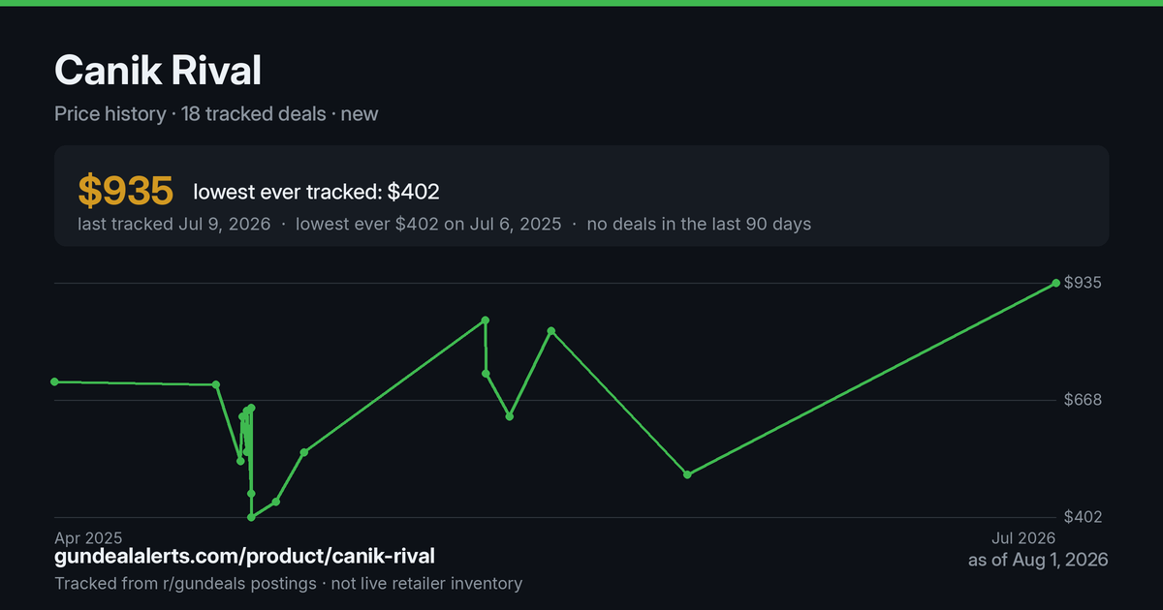Click the 'Canik Rival' title heading
This screenshot has height=610, width=1163.
click(158, 71)
